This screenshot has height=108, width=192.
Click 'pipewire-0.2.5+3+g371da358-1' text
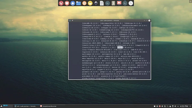(x=114, y=76)
